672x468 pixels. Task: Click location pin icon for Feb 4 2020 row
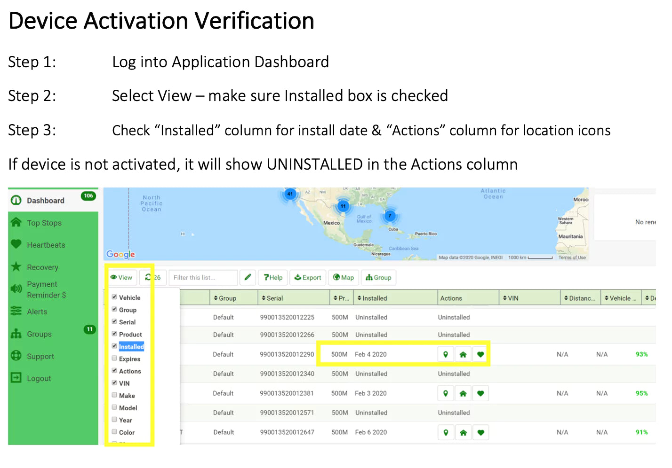(x=445, y=354)
